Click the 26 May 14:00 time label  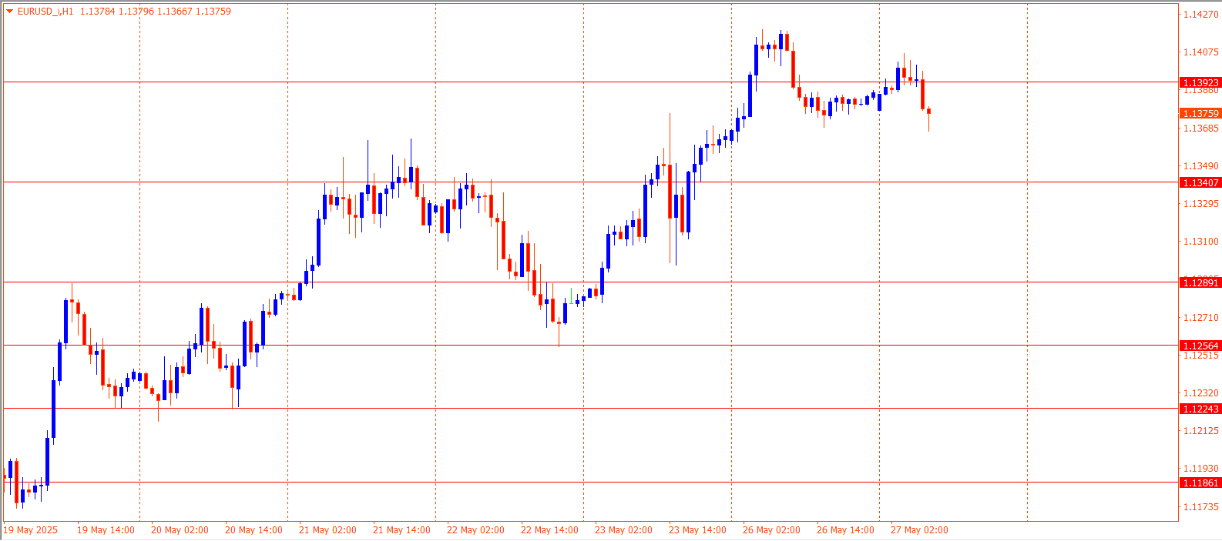pyautogui.click(x=845, y=529)
